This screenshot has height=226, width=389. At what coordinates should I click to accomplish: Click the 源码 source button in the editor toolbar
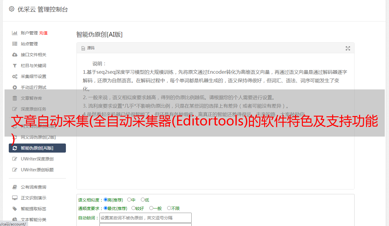click(88, 48)
